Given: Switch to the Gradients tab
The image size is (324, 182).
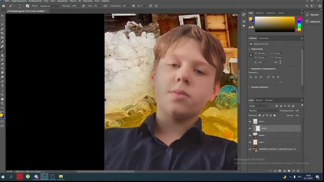Looking at the screenshot, I should 271,13.
